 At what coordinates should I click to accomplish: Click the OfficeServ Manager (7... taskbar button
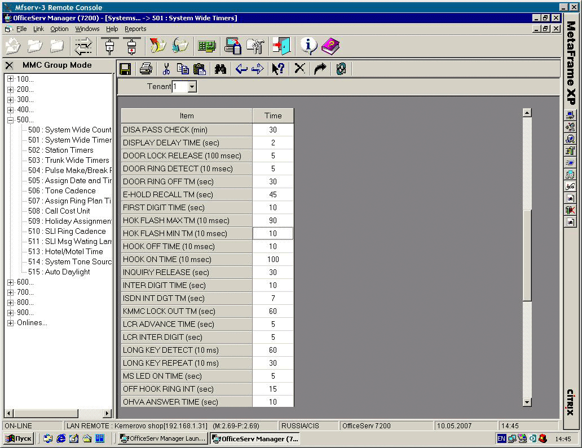pyautogui.click(x=255, y=439)
